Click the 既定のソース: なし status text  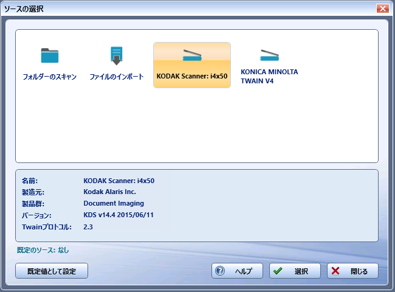pyautogui.click(x=43, y=250)
